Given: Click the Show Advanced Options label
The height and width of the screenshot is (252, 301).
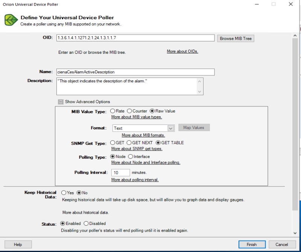Looking at the screenshot, I should pos(88,102).
